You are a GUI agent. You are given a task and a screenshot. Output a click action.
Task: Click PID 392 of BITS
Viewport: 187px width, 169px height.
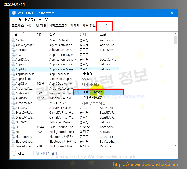click(x=39, y=132)
